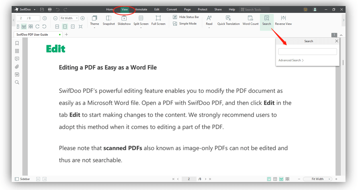Rotate page counterclockwise
The height and width of the screenshot is (190, 358).
coord(44,27)
